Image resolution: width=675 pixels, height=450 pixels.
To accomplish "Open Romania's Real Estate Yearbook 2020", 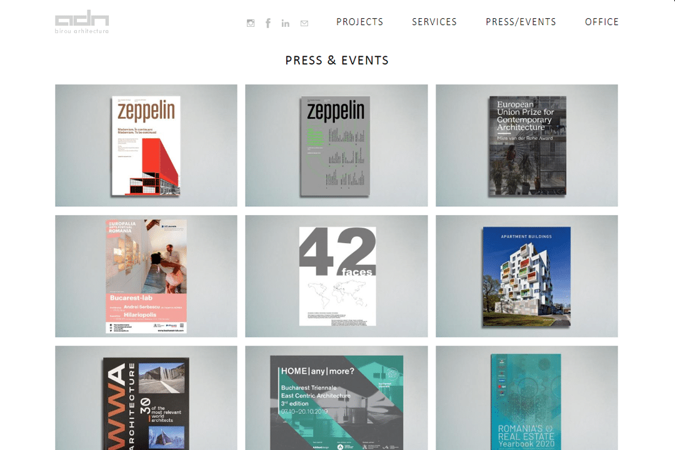I will [526, 398].
